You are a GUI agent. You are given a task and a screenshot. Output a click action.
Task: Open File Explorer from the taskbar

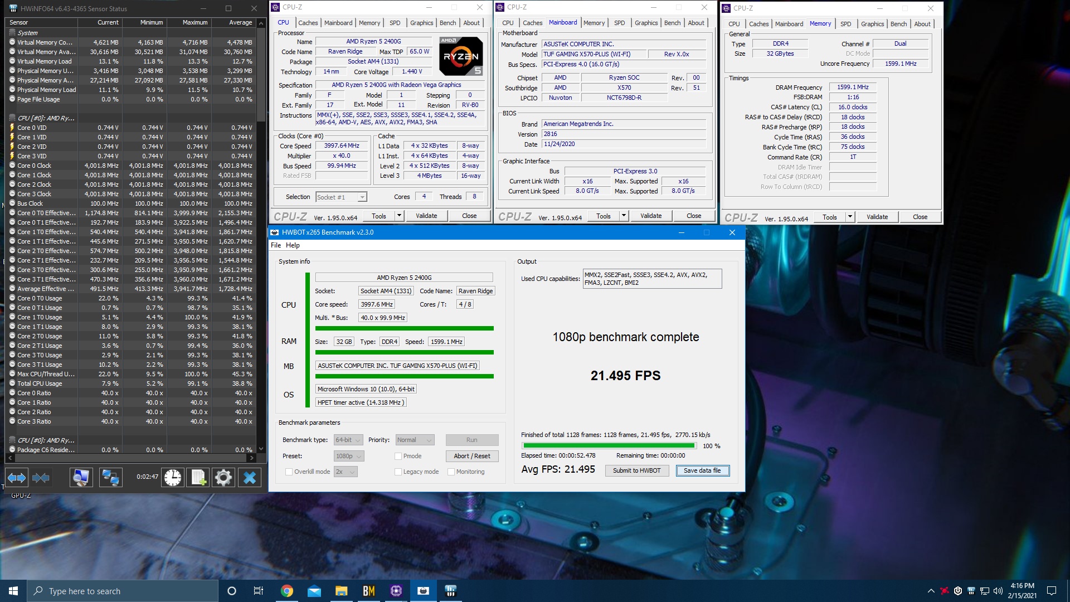tap(341, 591)
